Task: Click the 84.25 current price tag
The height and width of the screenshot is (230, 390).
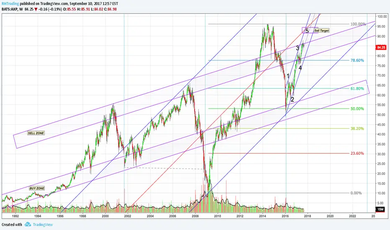Action: (381, 47)
